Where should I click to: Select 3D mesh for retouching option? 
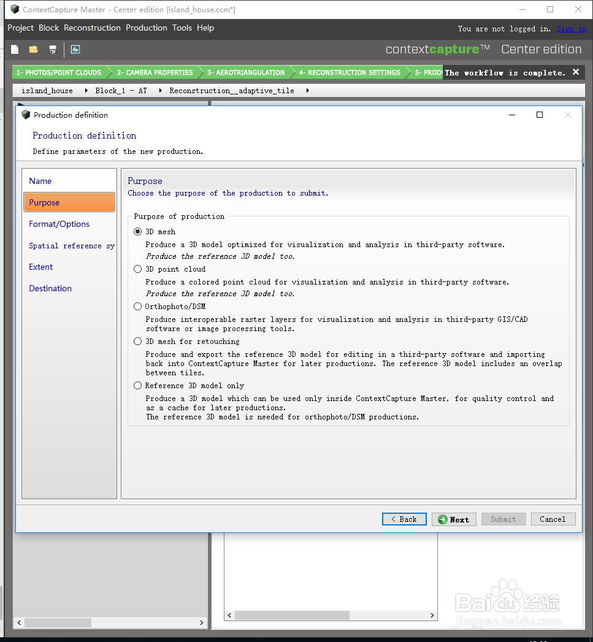click(x=138, y=342)
